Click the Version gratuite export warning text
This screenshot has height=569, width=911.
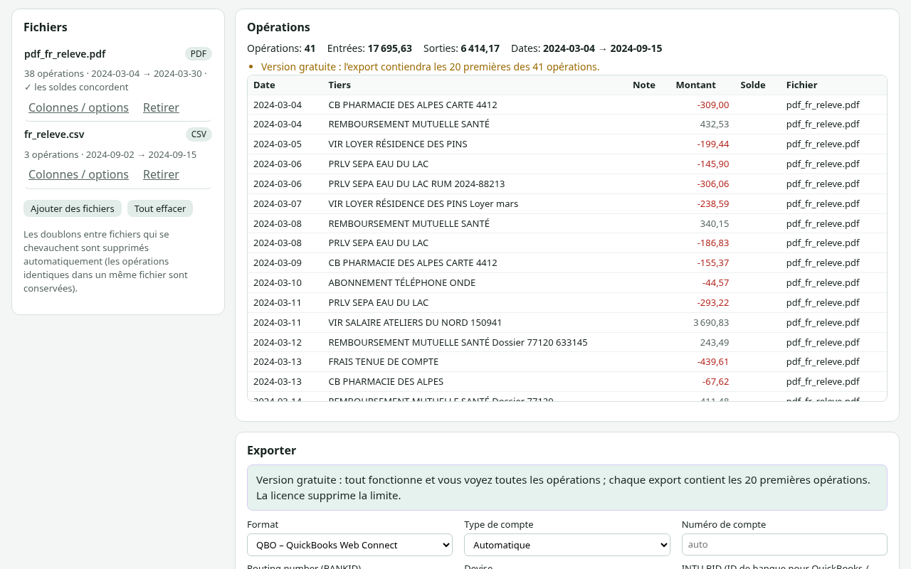(x=430, y=67)
